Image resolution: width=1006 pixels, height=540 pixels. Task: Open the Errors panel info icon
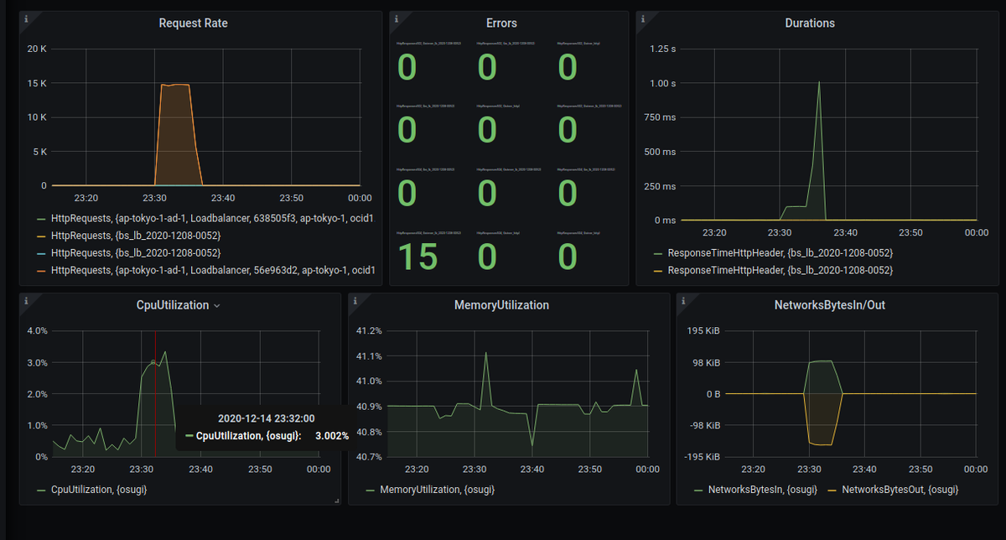395,18
